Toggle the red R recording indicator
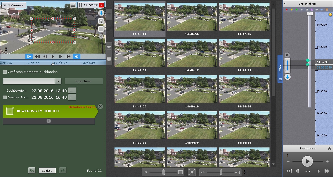This screenshot has height=177, width=333. coord(101,5)
